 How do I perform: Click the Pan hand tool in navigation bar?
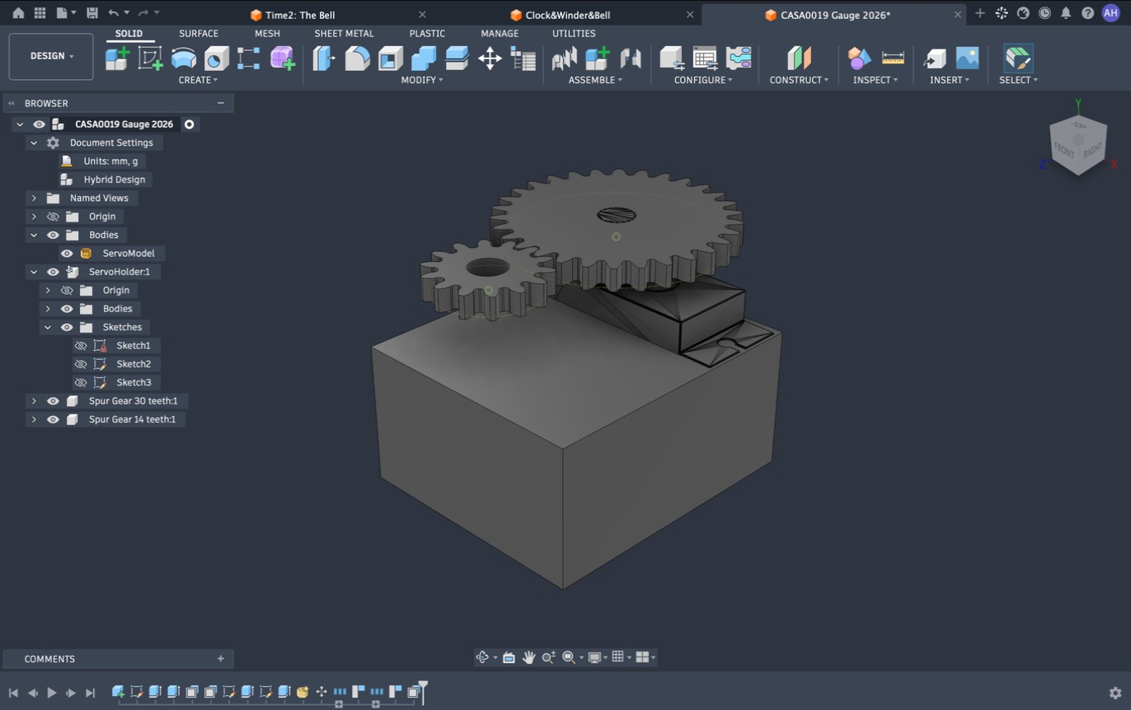(528, 657)
